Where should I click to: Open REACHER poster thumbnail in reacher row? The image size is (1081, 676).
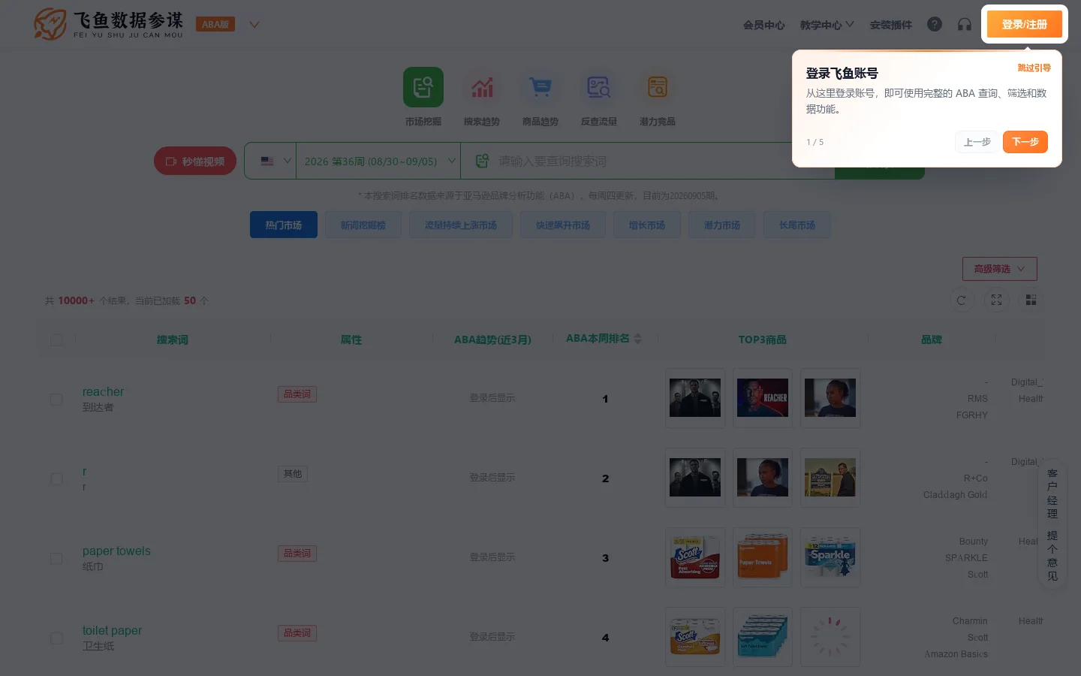(x=763, y=398)
